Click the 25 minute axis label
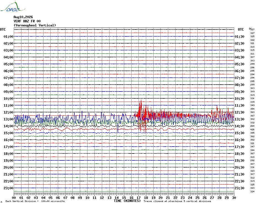Screen dimensions: 256x205 (x=198, y=198)
